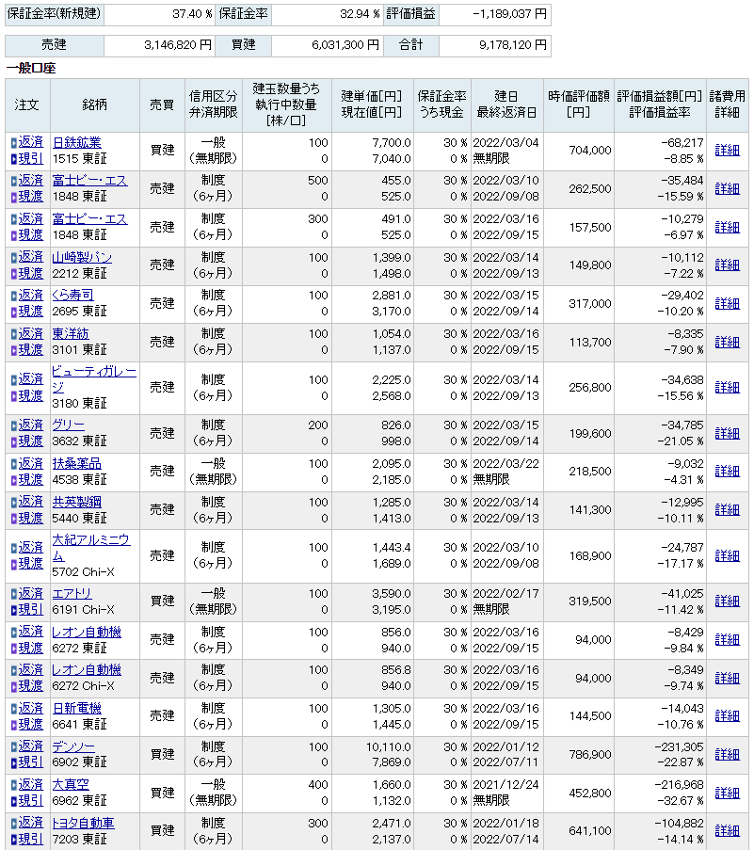Viewport: 754px width, 850px height.
Task: Click the arrow icon beside トヨタ自動車 現引
Action: pos(13,839)
